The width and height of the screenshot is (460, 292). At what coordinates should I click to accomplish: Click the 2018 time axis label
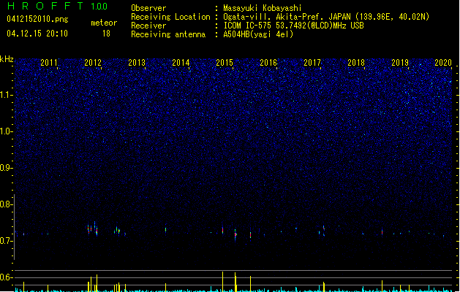pyautogui.click(x=356, y=63)
